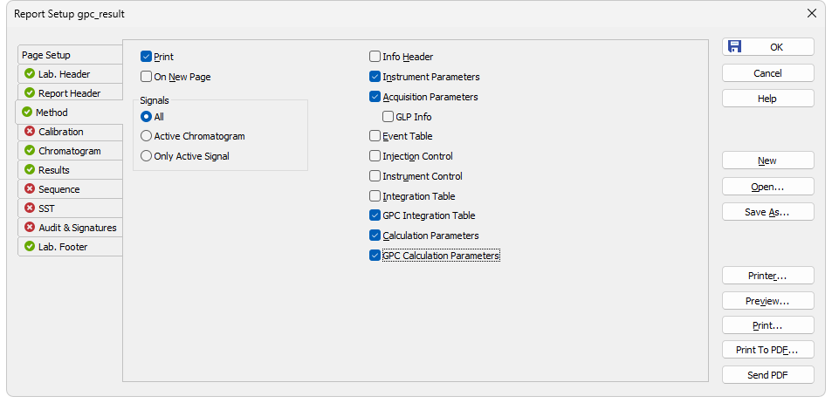Click the green check icon beside Chromatogram
The width and height of the screenshot is (832, 403).
(x=30, y=151)
